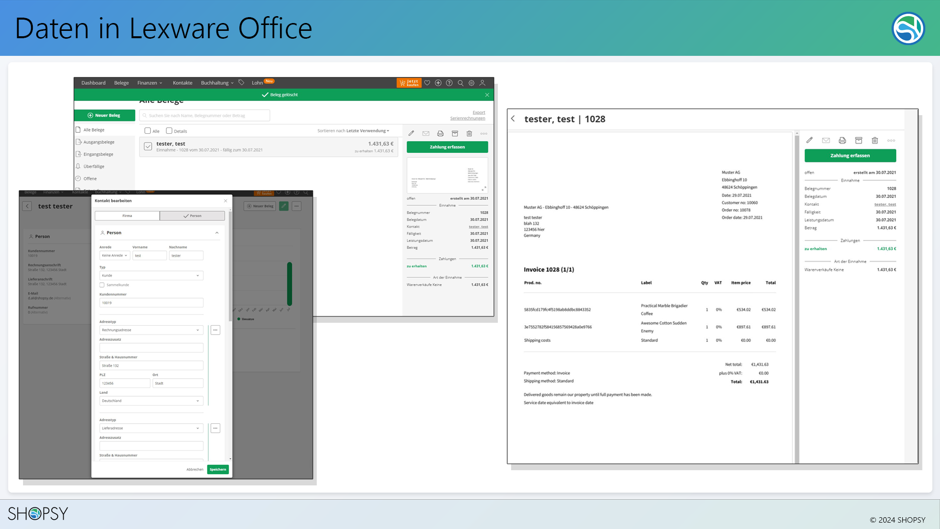Go back using arrow beside 'tester, test | 1028'
The height and width of the screenshot is (529, 940).
tap(513, 119)
